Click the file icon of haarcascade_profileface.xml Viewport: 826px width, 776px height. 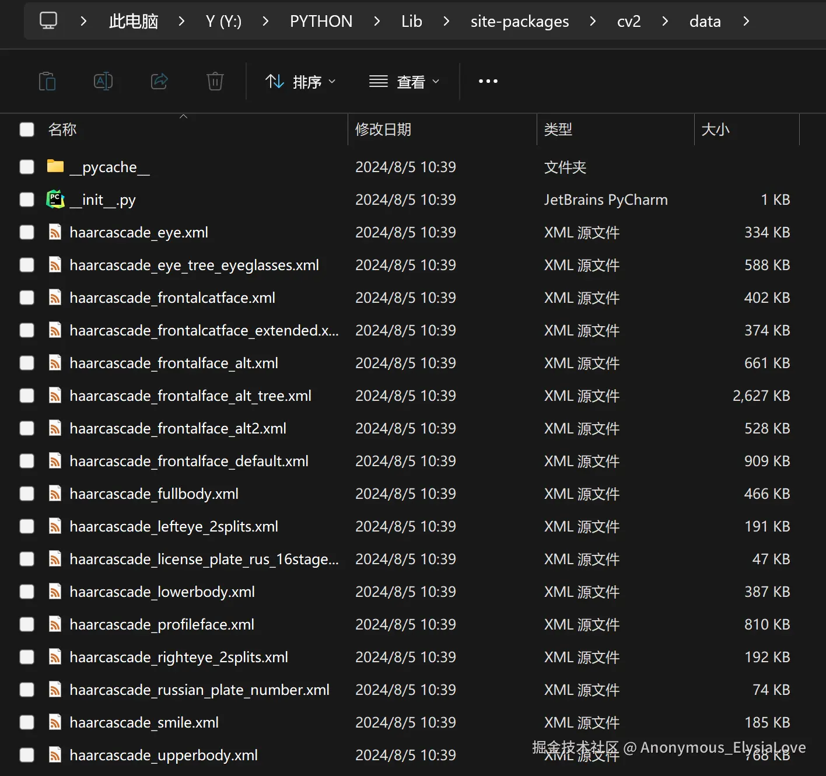tap(55, 624)
